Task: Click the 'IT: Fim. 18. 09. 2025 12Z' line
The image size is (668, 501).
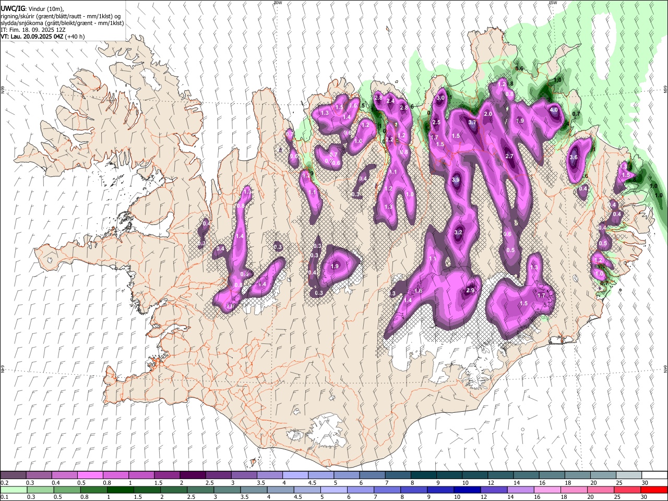Action: [x=33, y=30]
